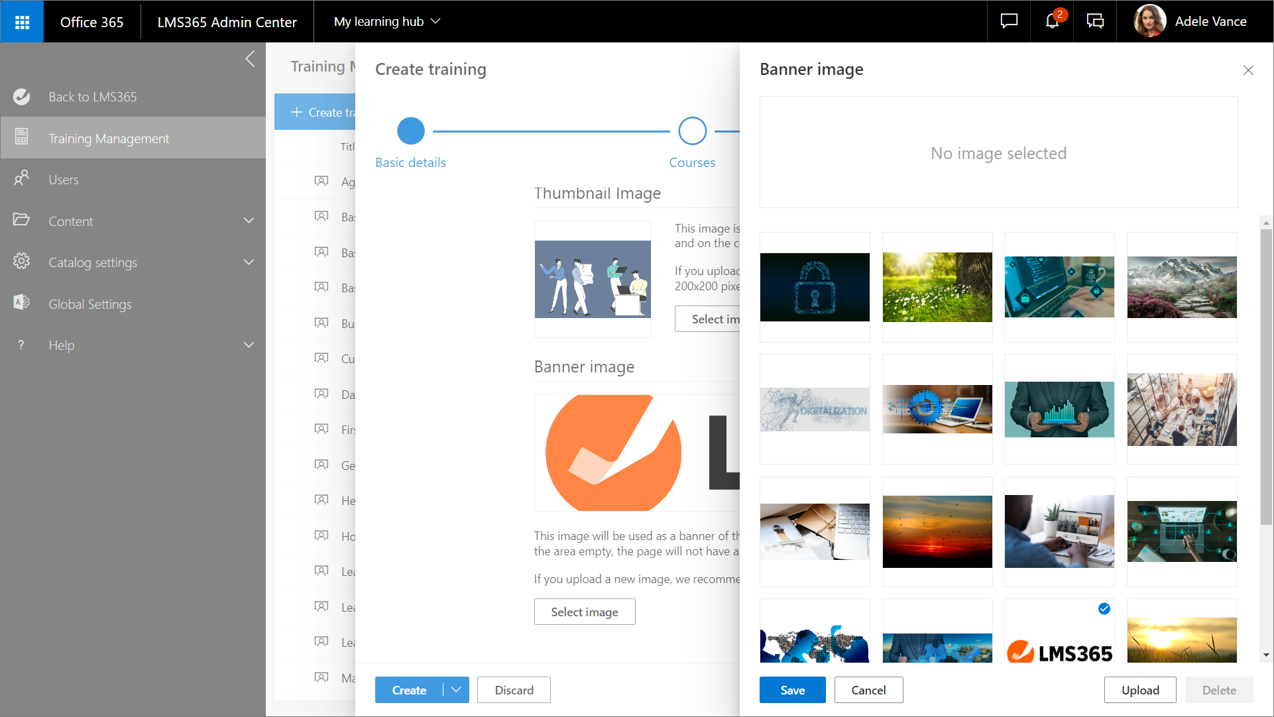Image resolution: width=1274 pixels, height=717 pixels.
Task: Click the Global Settings icon
Action: (x=21, y=303)
